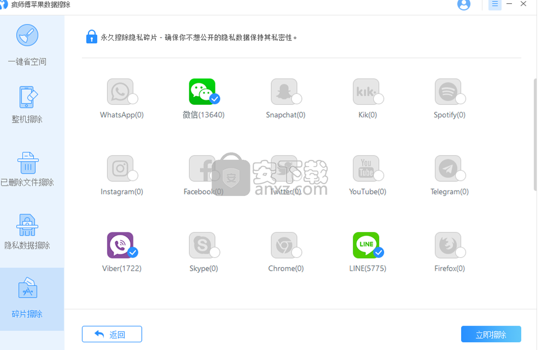
Task: Tick the selection circle on Snapchat
Action: click(297, 99)
